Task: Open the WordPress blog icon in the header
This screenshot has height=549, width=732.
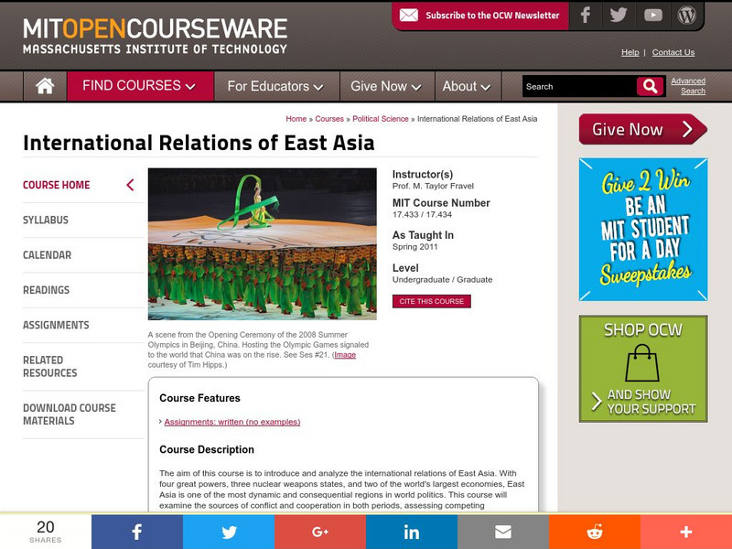Action: tap(687, 15)
